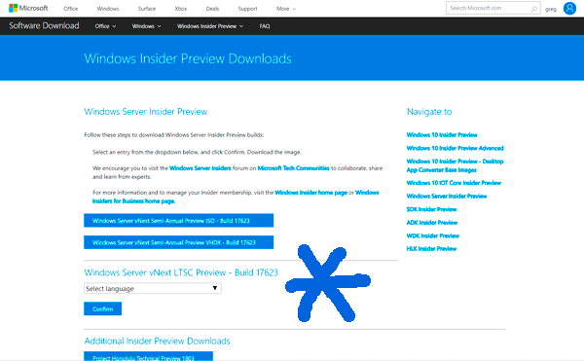584x361 pixels.
Task: Navigate to HLK Insider Preview
Action: 431,248
